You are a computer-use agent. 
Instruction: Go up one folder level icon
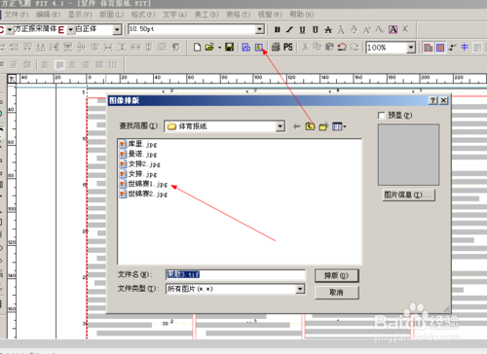pyautogui.click(x=310, y=126)
